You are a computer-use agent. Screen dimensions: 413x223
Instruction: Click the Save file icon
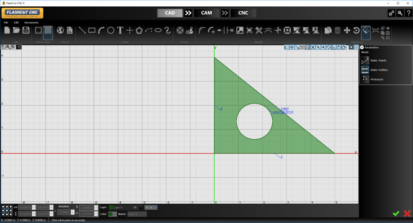coord(26,30)
